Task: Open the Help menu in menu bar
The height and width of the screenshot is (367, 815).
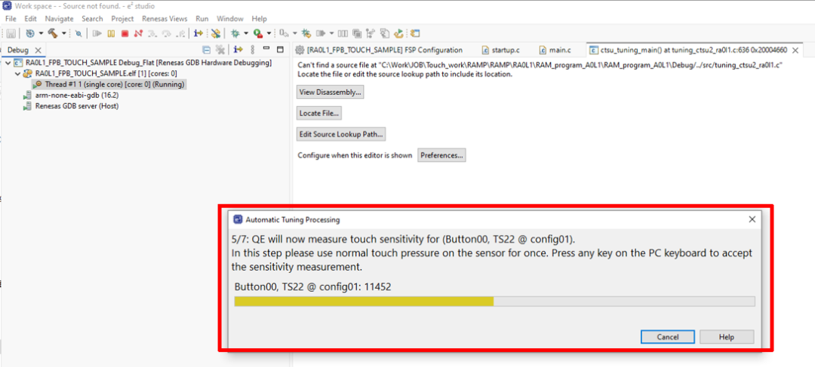Action: (259, 18)
